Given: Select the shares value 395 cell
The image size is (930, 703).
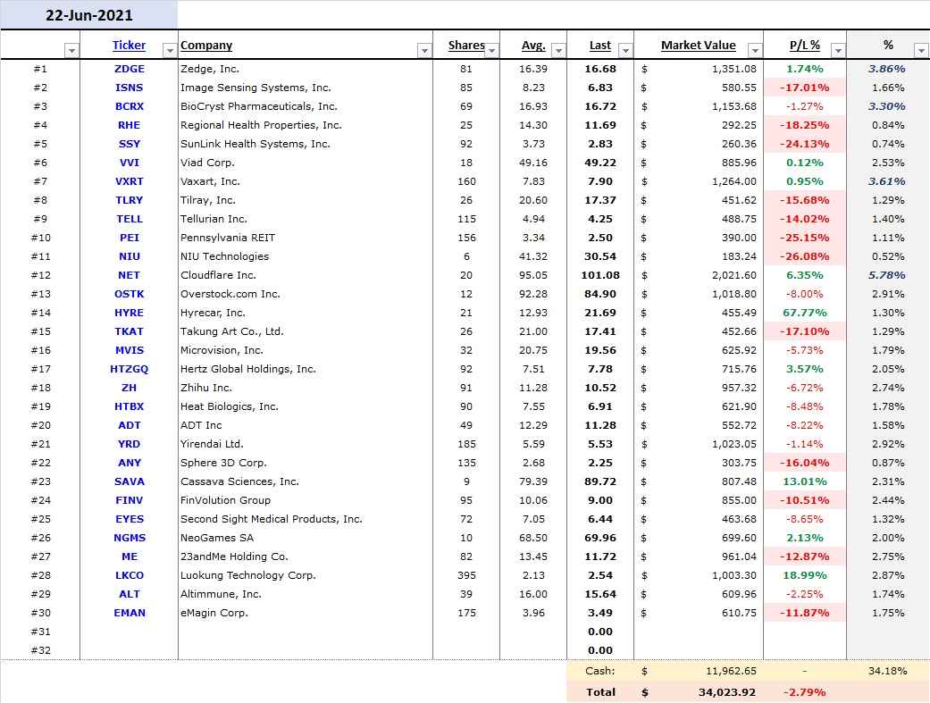Looking at the screenshot, I should click(466, 575).
